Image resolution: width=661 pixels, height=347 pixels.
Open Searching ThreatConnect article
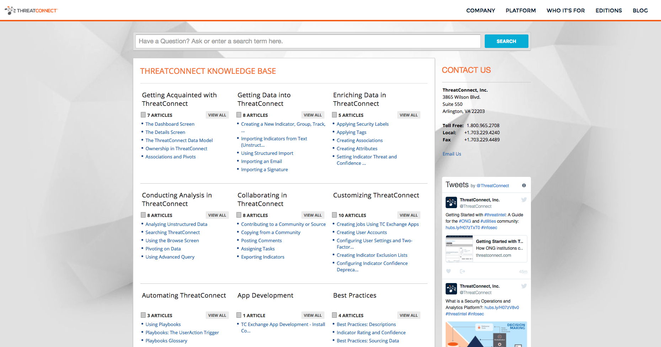coord(173,232)
